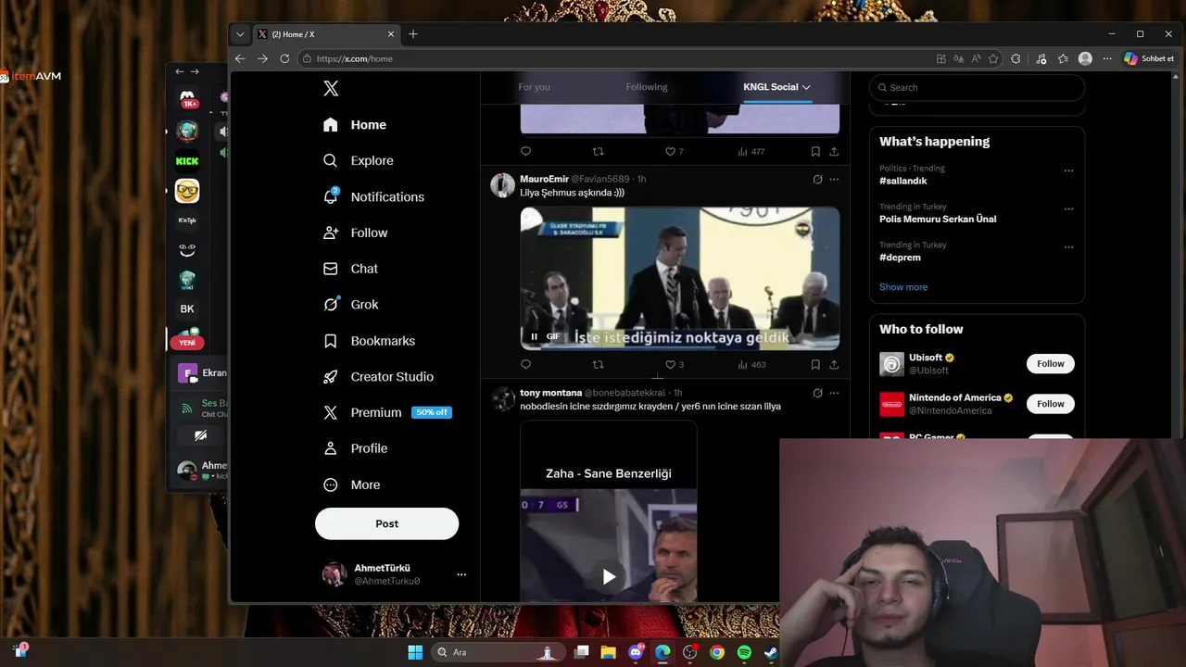Click Show more under What's happening
The width and height of the screenshot is (1186, 667).
click(903, 287)
